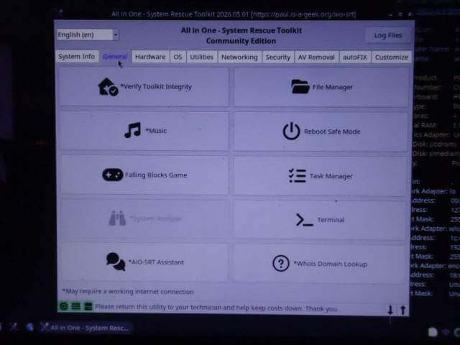
Task: Open the AIO-SRT Assistant chat bubbles icon
Action: pos(116,262)
